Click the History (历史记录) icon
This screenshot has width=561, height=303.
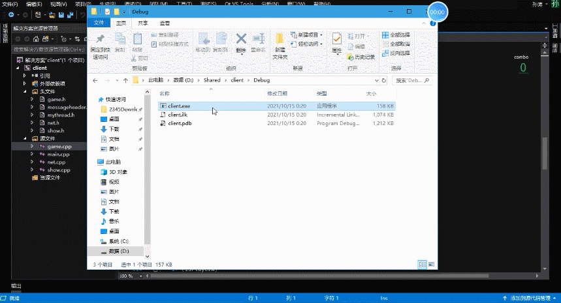pyautogui.click(x=361, y=57)
